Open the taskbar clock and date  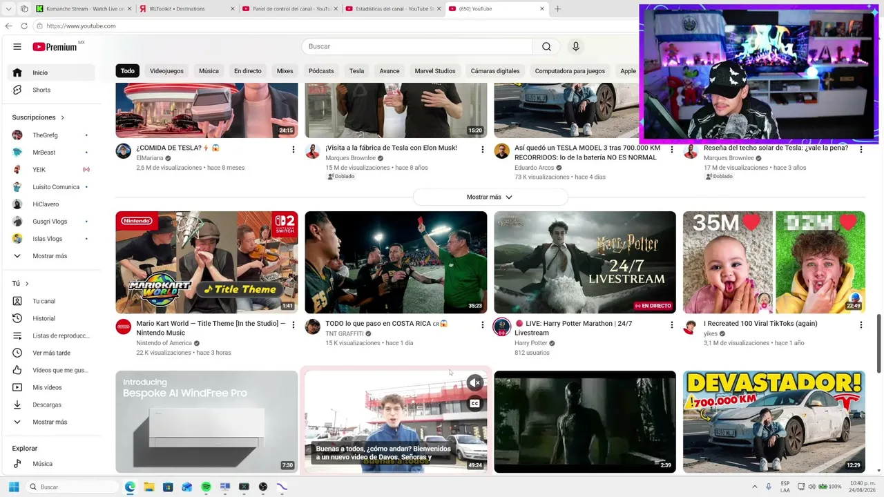click(862, 487)
